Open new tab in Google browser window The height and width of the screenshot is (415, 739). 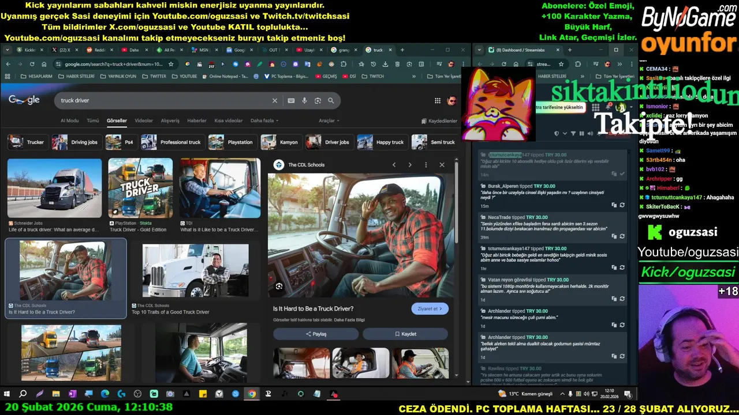click(x=402, y=50)
